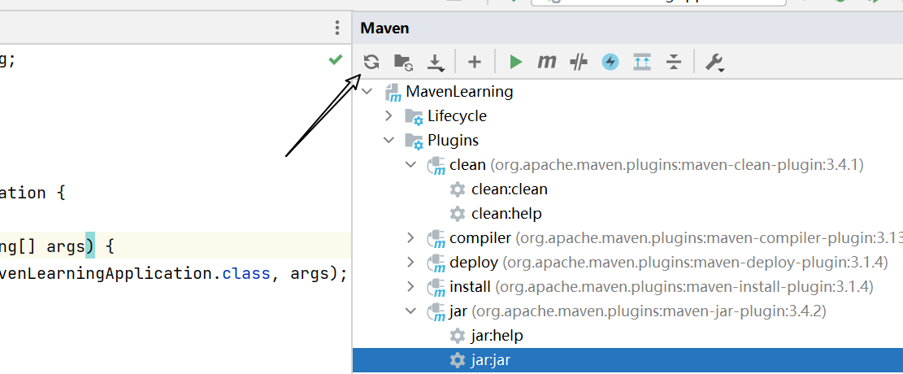Select the clean:help goal
Screen dimensions: 903x374
(506, 213)
